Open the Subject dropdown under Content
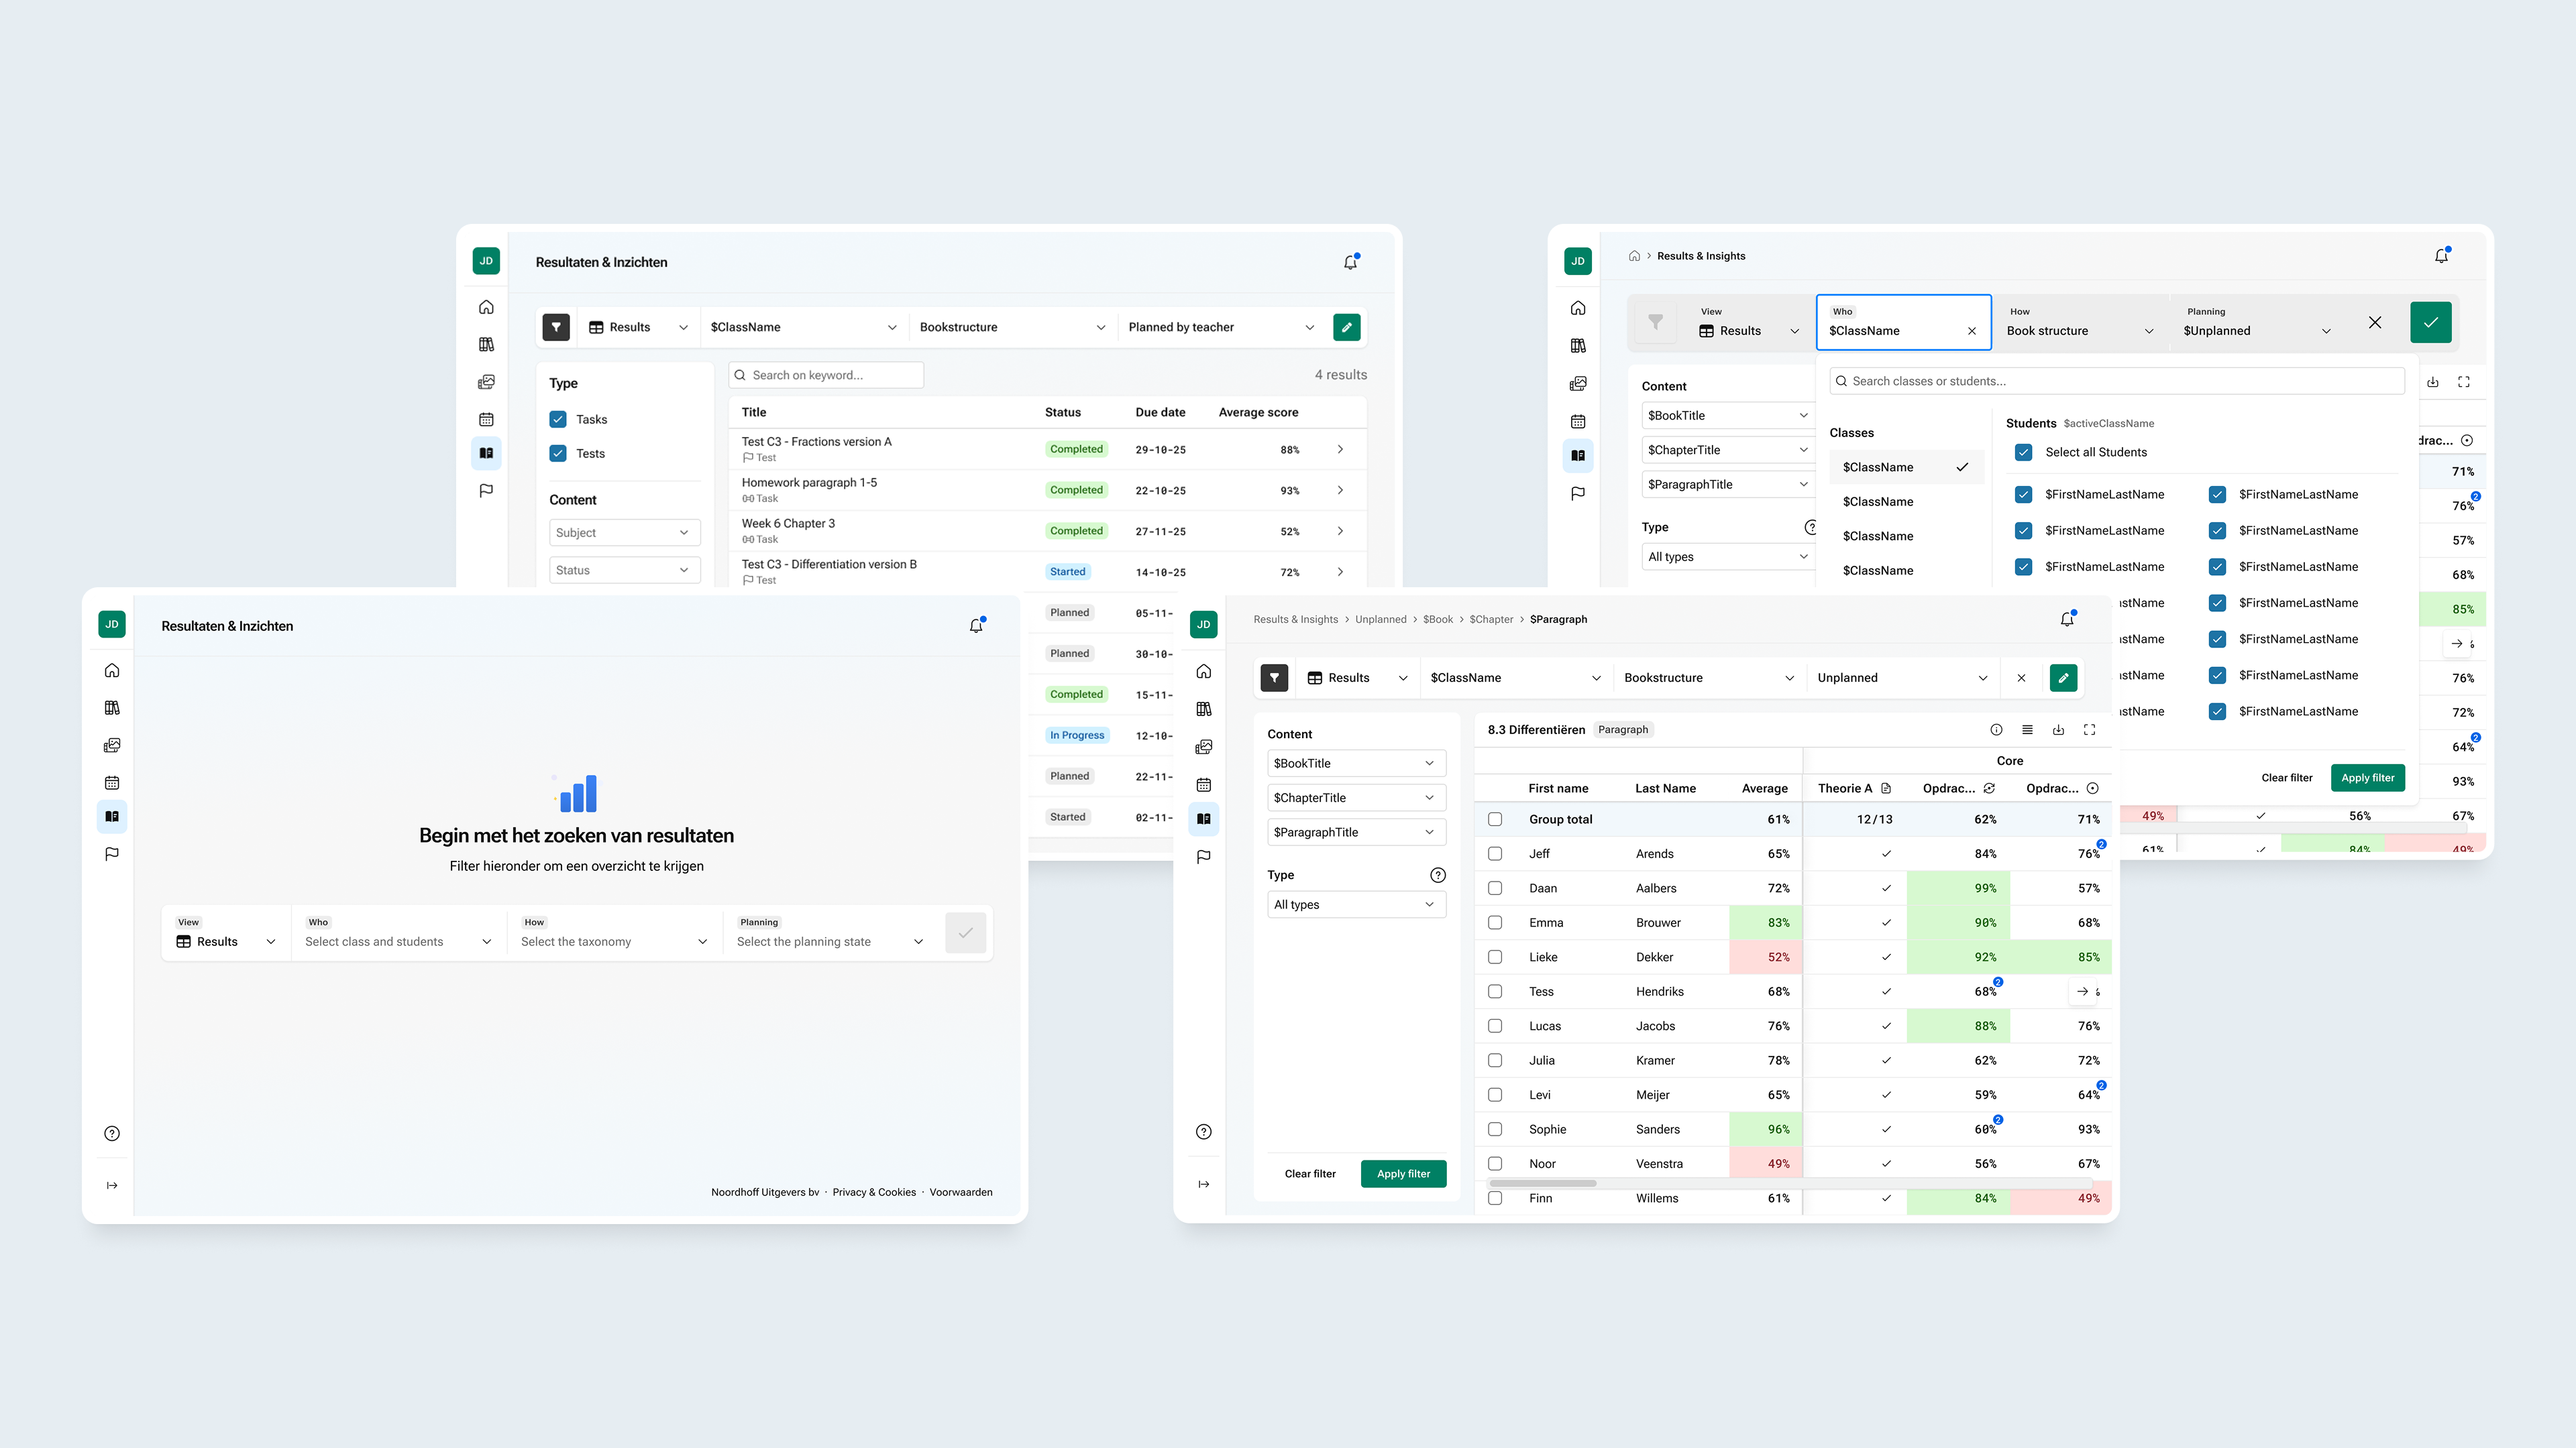Image resolution: width=2576 pixels, height=1448 pixels. click(624, 532)
